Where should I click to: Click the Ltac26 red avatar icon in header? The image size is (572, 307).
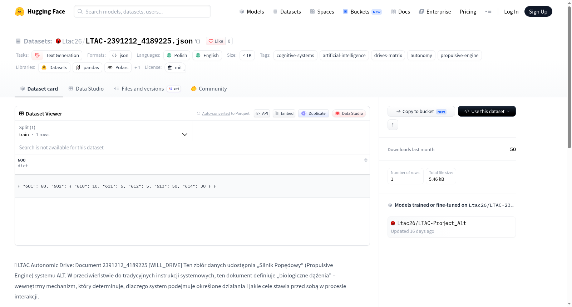point(58,41)
